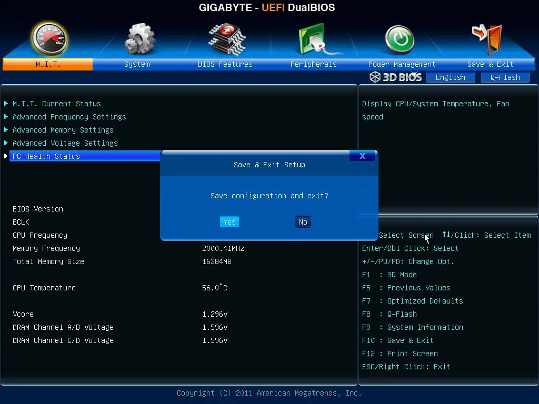Viewport: 539px width, 404px height.
Task: Click the F12 : Print Screen help line
Action: pos(400,353)
